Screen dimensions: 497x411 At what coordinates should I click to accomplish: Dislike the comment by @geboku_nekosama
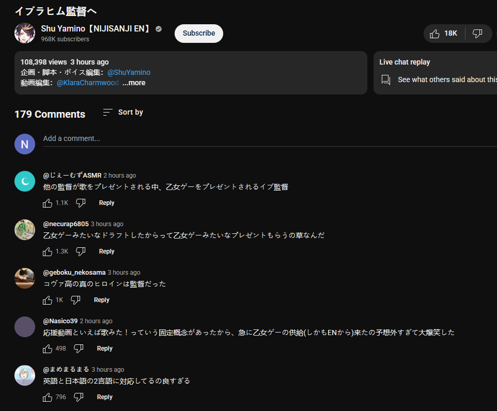point(75,300)
